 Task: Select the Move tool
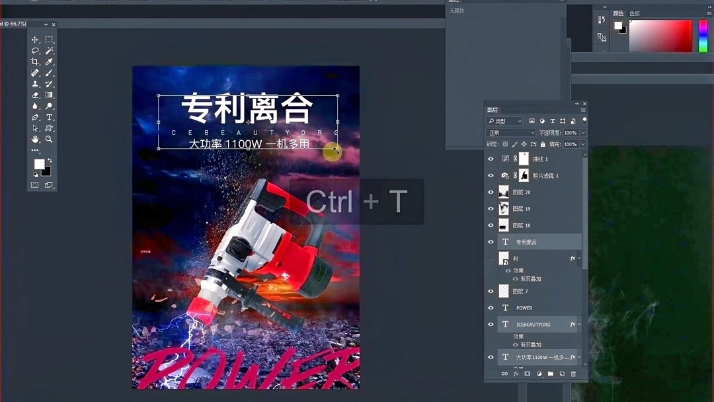(34, 39)
